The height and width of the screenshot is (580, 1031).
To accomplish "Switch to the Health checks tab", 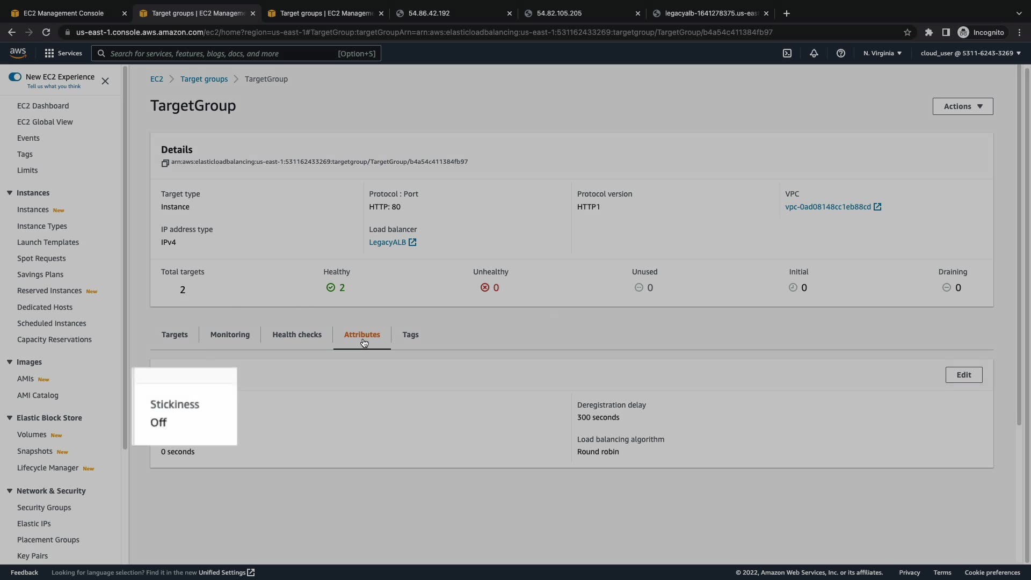I will [x=297, y=335].
